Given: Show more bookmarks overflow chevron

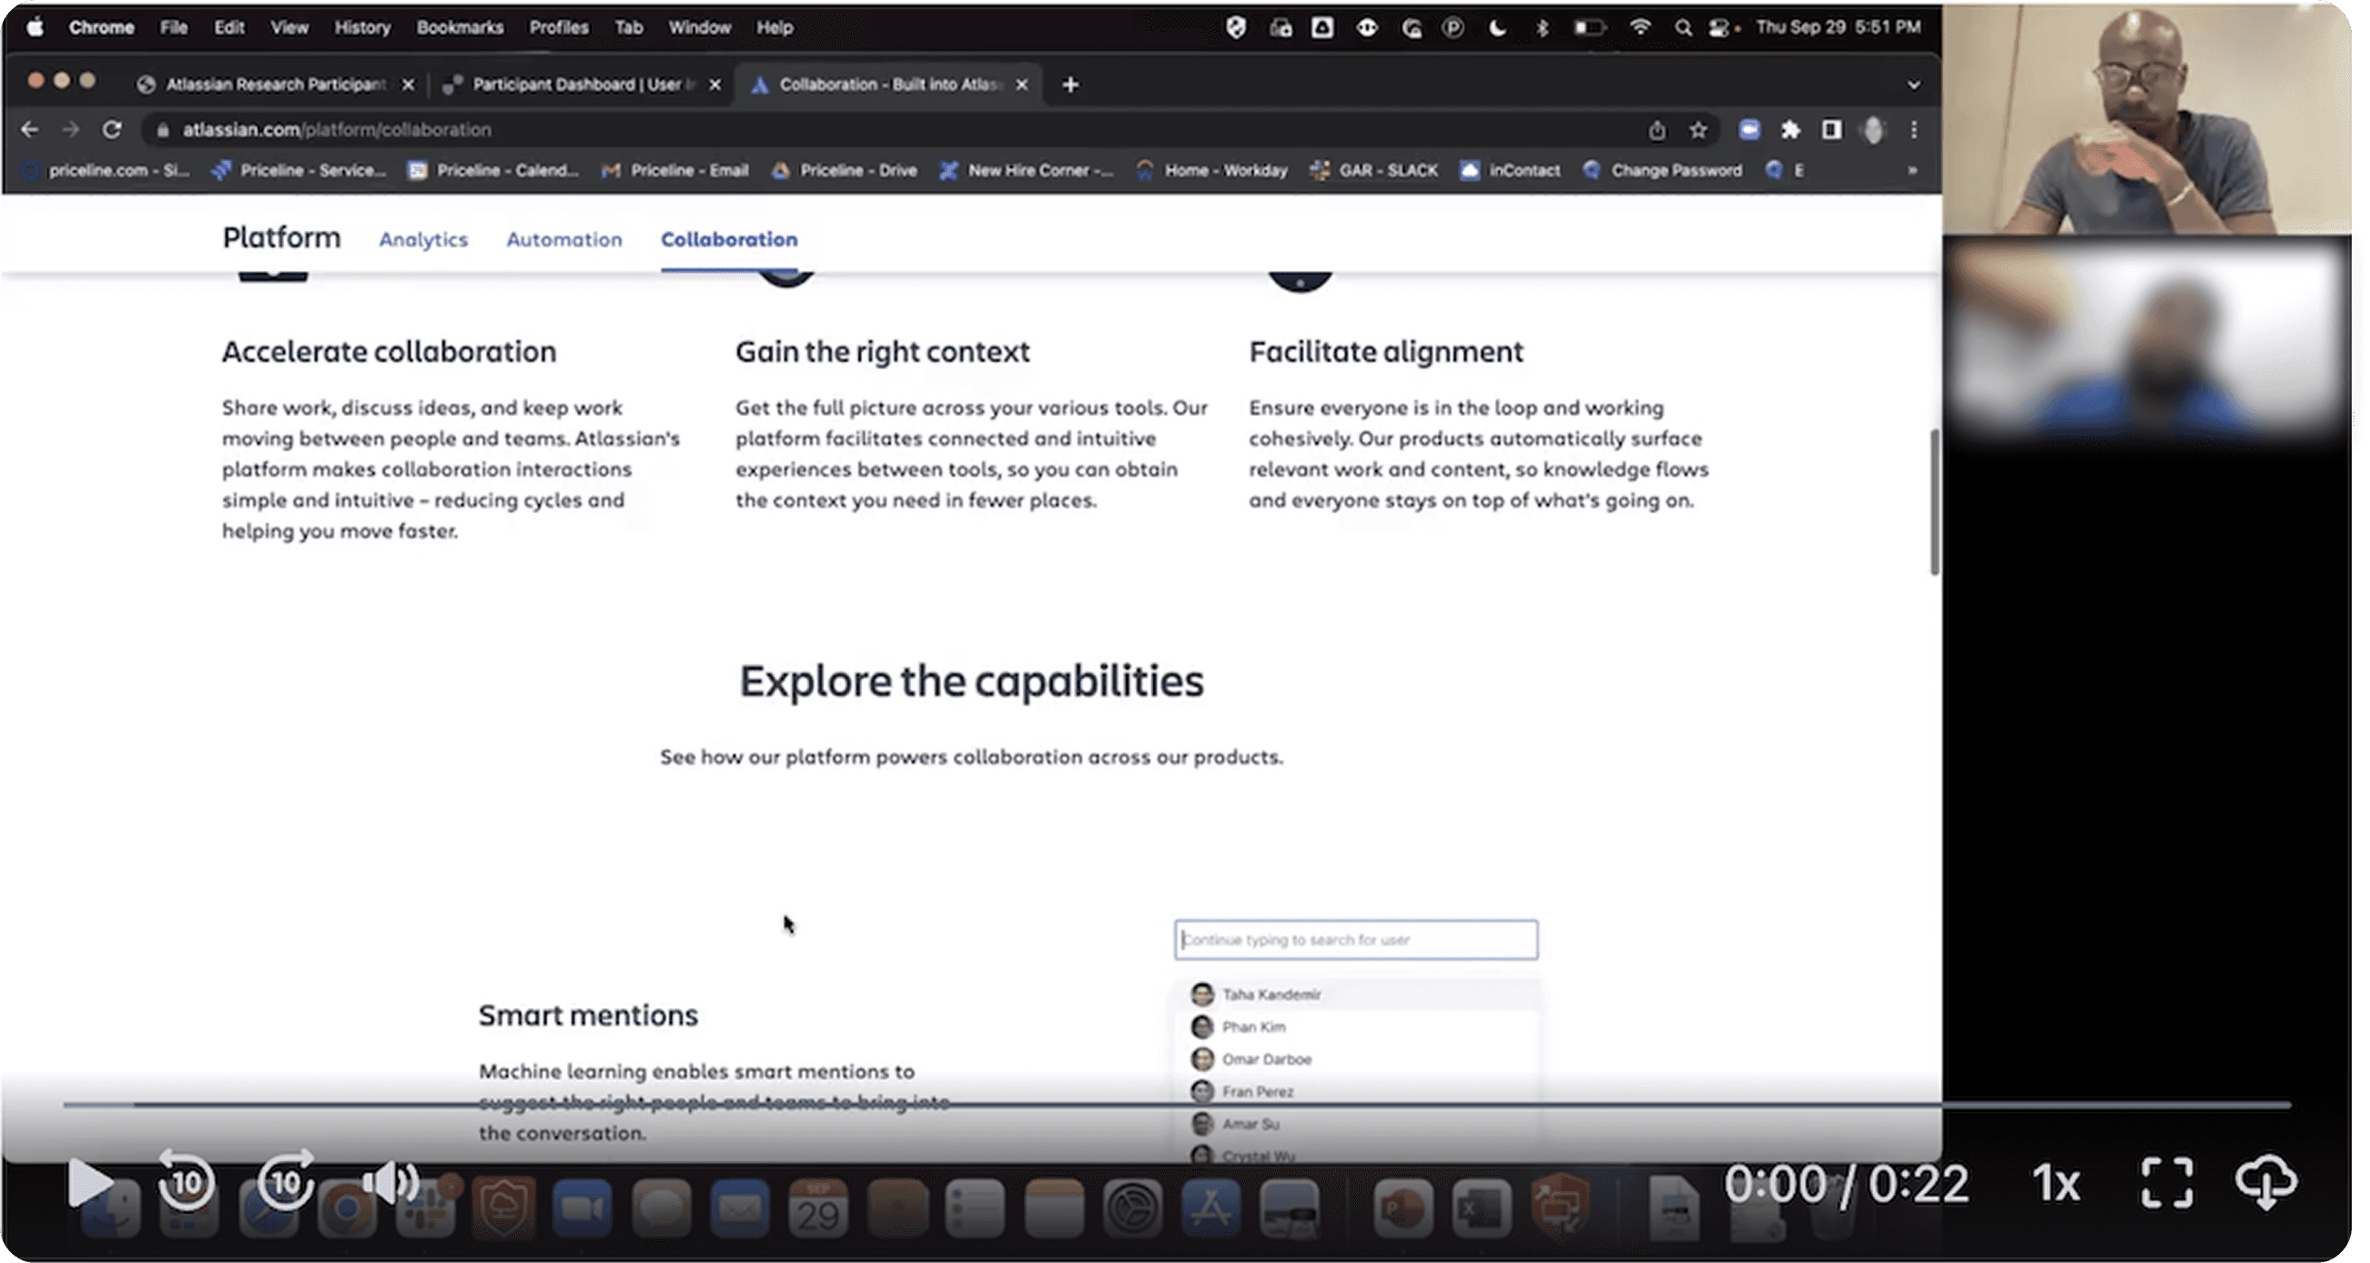Looking at the screenshot, I should (1913, 170).
